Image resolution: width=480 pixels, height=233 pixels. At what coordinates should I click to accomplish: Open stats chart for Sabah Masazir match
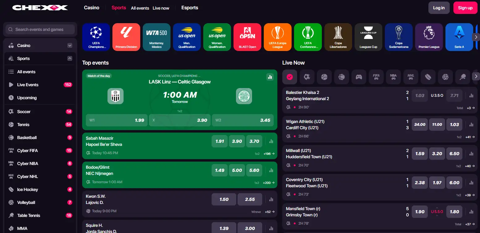point(271,141)
